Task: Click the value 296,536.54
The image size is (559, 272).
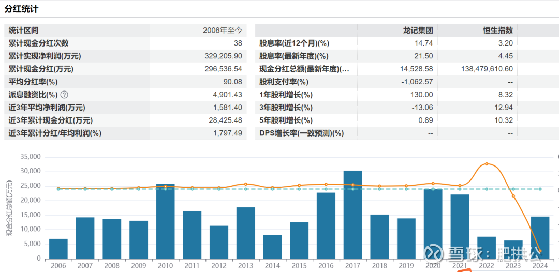Action: tap(224, 69)
